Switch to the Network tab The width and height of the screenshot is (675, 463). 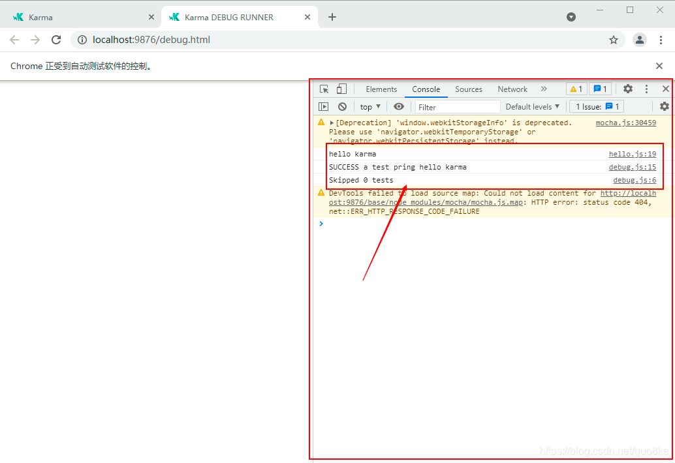pyautogui.click(x=512, y=89)
